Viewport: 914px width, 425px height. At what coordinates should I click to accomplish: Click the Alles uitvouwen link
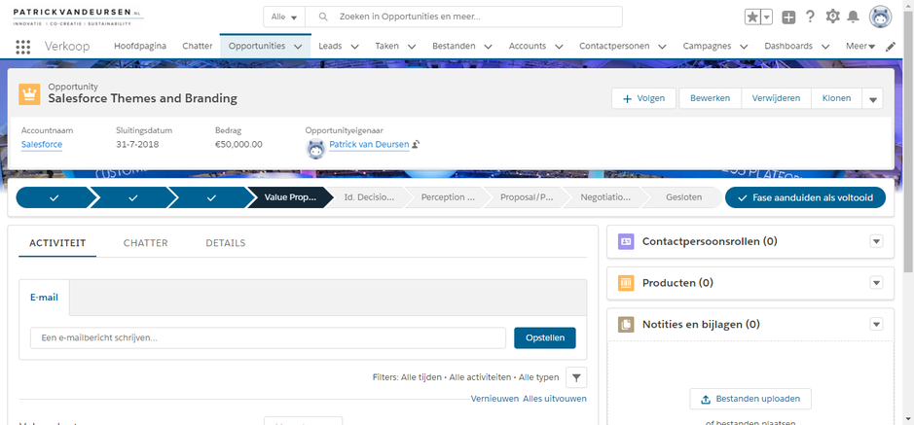(x=555, y=399)
